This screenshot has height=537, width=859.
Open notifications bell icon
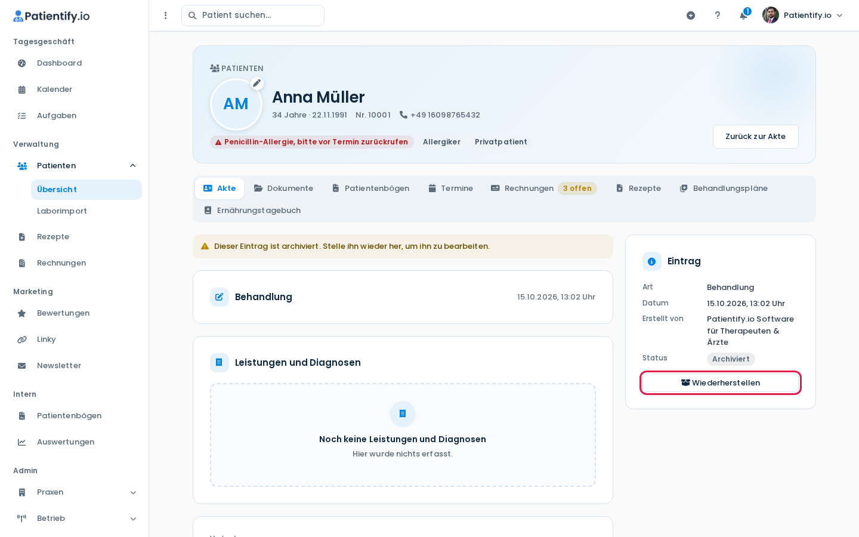(x=744, y=16)
